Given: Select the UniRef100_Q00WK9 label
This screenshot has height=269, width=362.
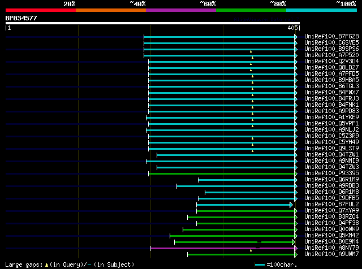Looking at the screenshot, I should [331, 229].
